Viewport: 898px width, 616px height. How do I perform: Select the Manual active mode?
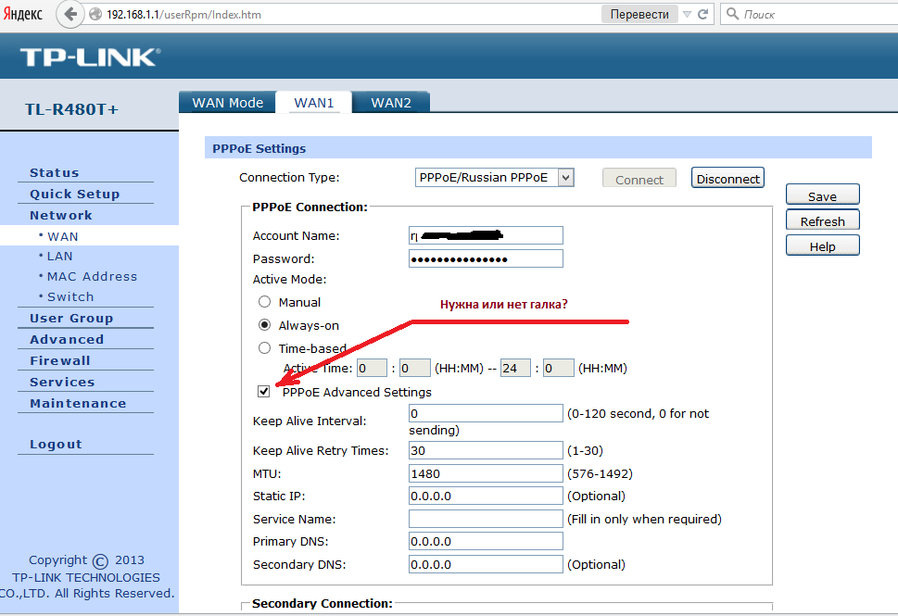click(265, 302)
